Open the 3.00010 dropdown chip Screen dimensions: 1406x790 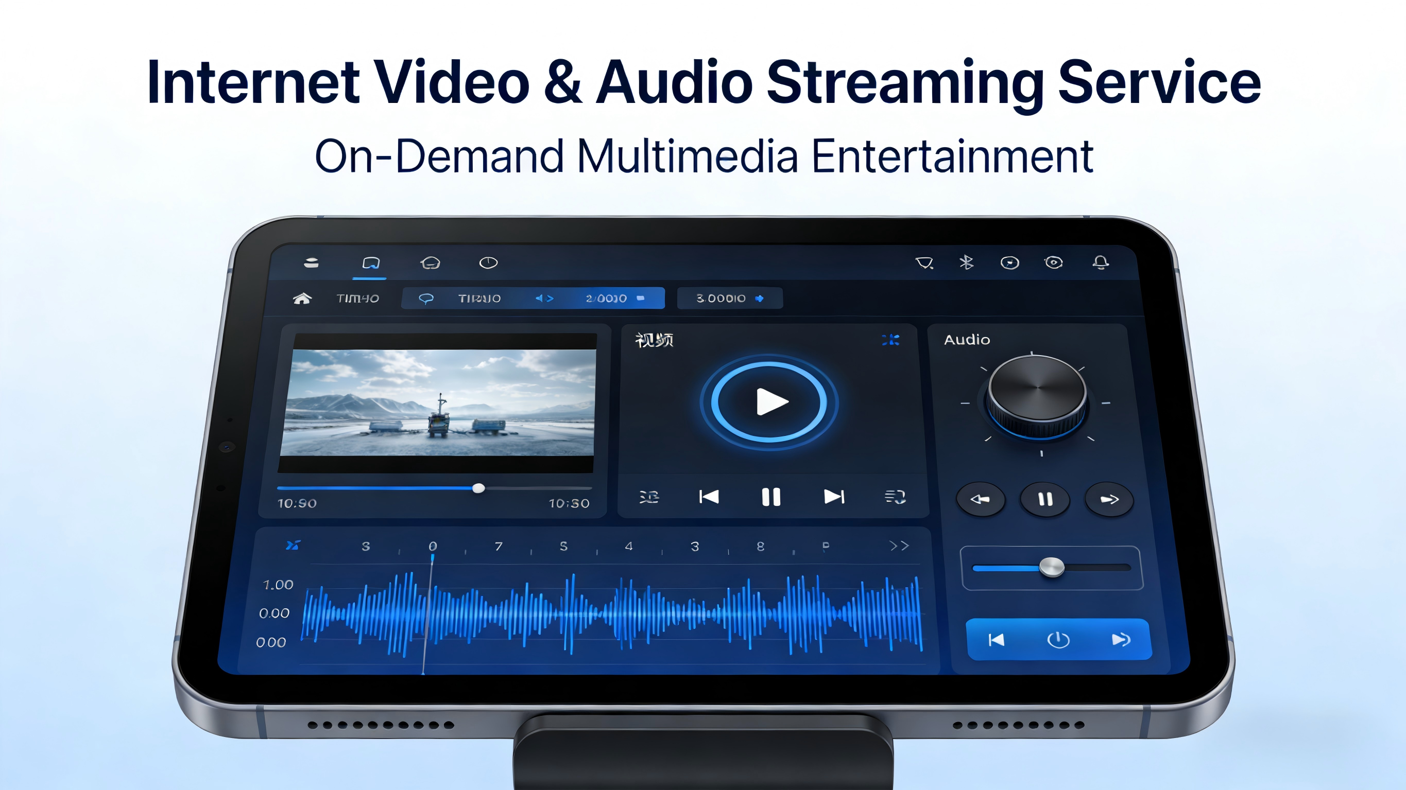pyautogui.click(x=729, y=299)
